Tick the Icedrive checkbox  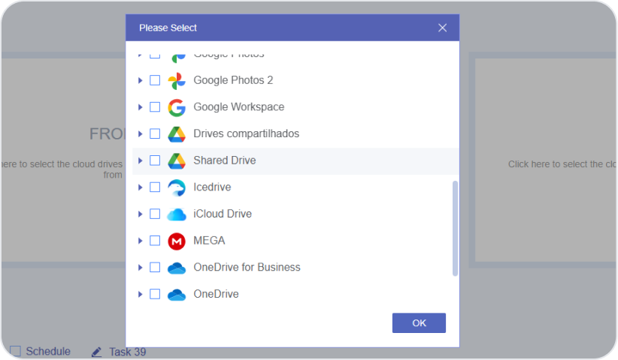pos(155,187)
